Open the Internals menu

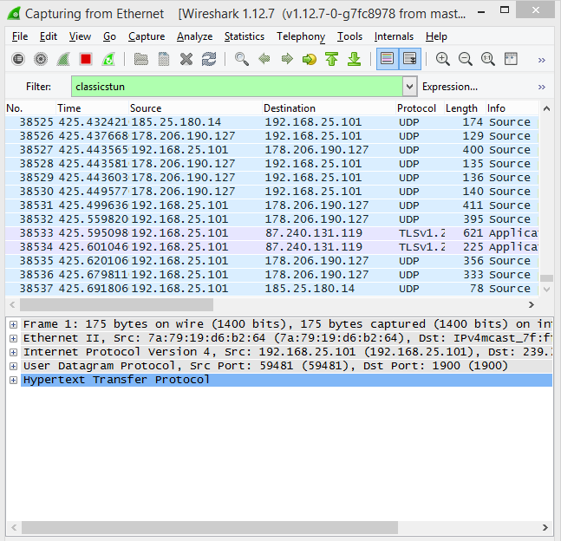[x=394, y=36]
